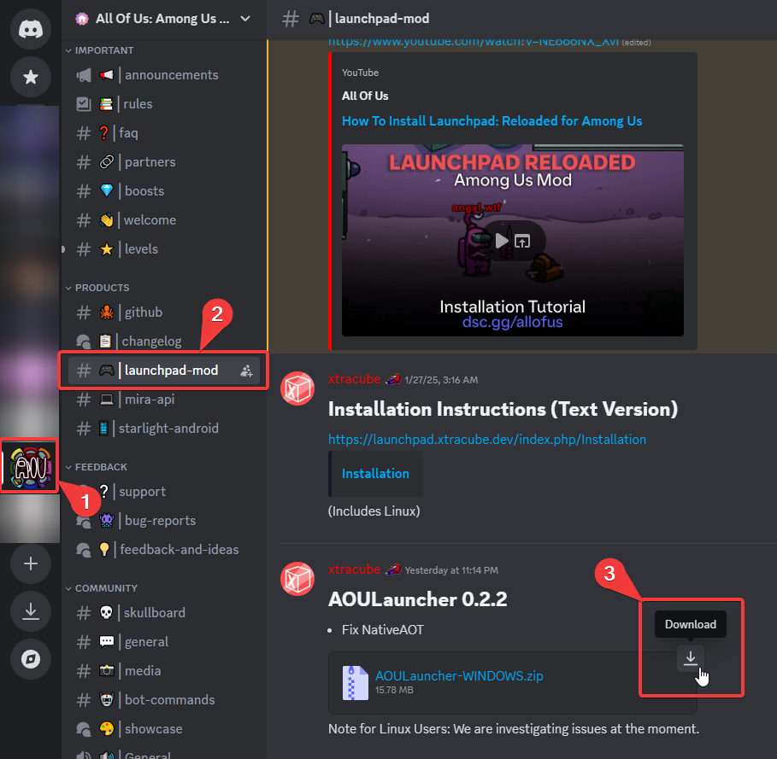Screen dimensions: 777x759
Task: Open support forum channel
Action: pyautogui.click(x=164, y=491)
